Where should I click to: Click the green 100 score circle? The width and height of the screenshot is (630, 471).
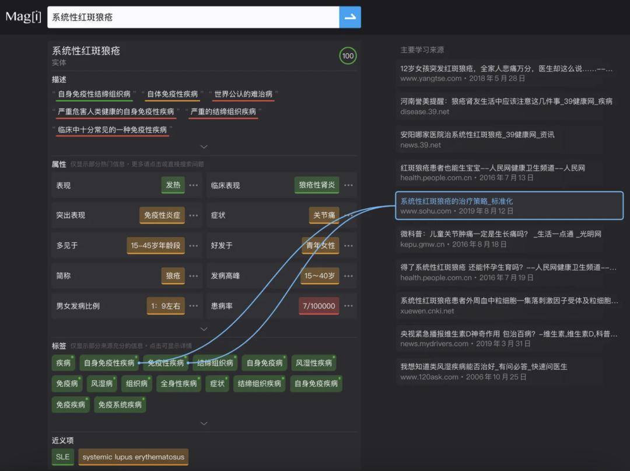(x=348, y=56)
